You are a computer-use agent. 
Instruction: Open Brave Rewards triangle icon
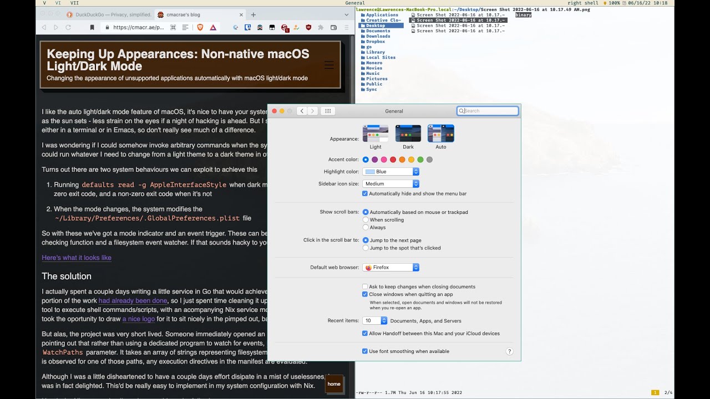[x=213, y=27]
